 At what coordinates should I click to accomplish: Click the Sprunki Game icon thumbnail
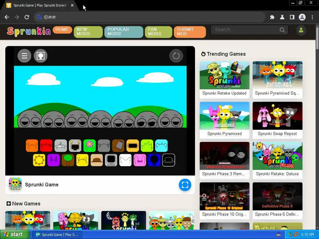[x=15, y=184]
